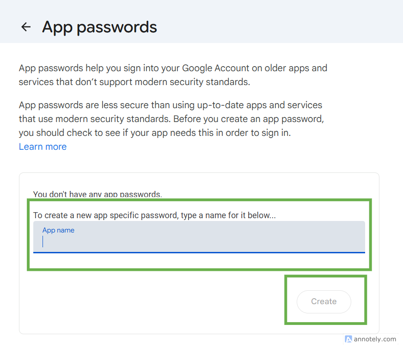The image size is (403, 349).
Task: Click the blue underline of App name field
Action: 199,252
